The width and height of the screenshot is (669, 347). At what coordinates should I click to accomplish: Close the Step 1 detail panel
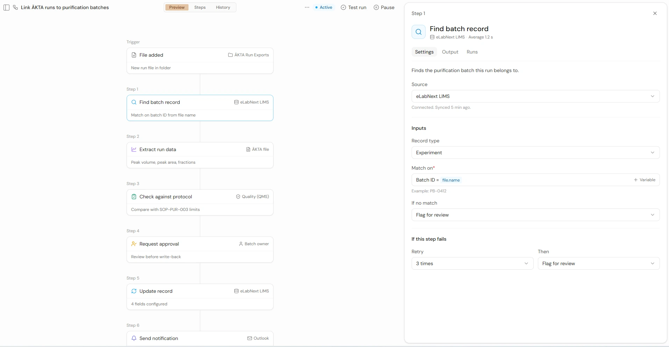pyautogui.click(x=655, y=13)
